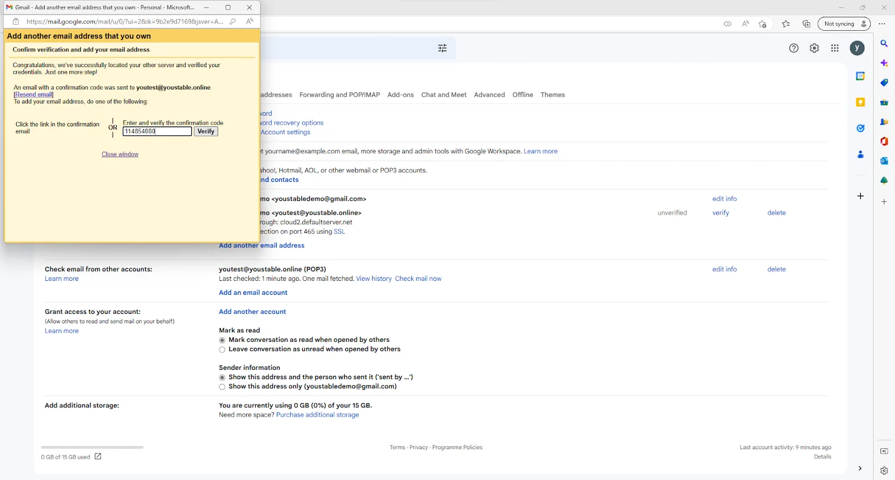The image size is (895, 480).
Task: Click Learn more under Check email from other accounts
Action: pos(62,279)
